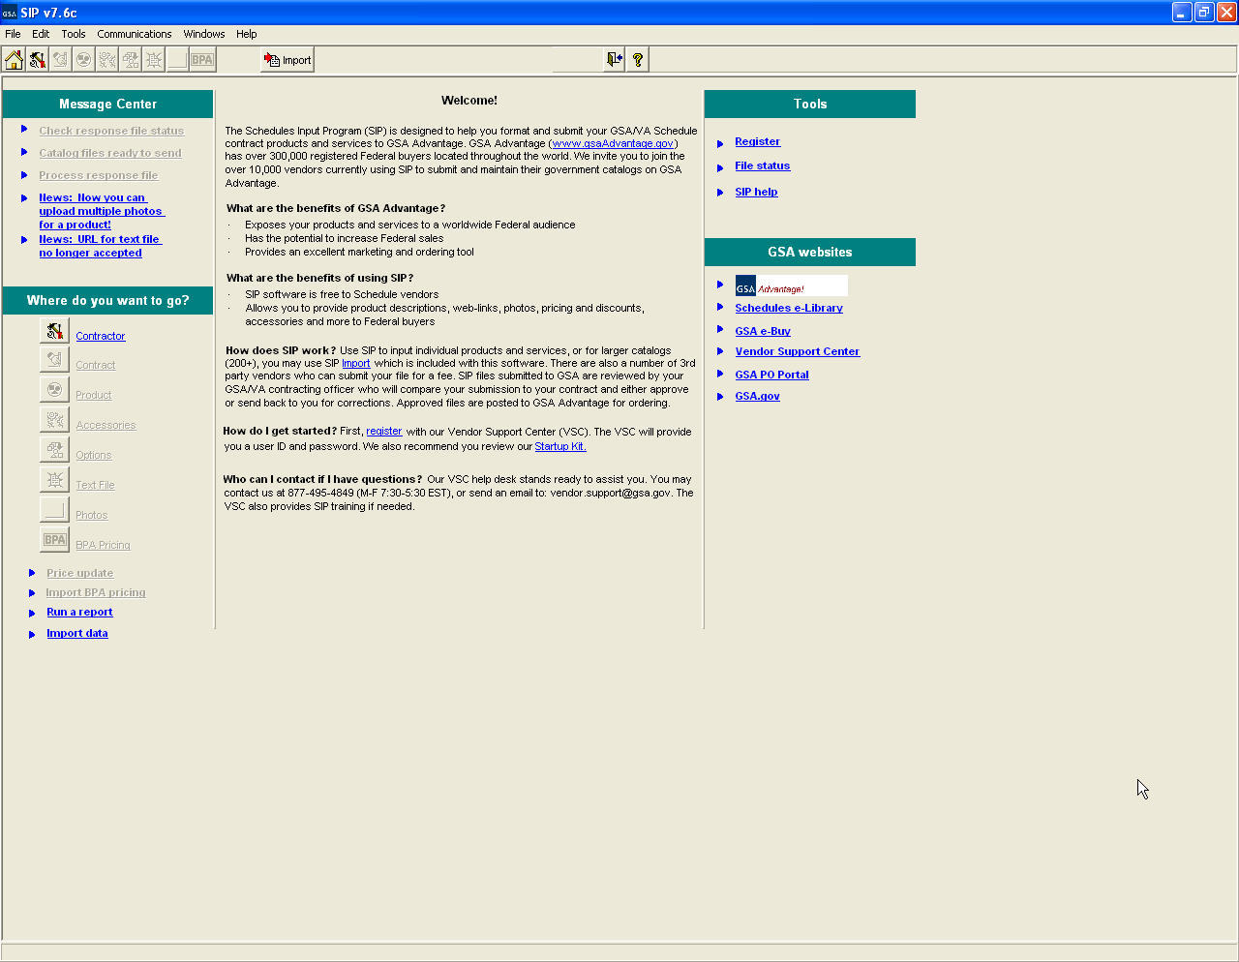Click the Photos link
Viewport: 1239px width, 962px height.
[92, 515]
